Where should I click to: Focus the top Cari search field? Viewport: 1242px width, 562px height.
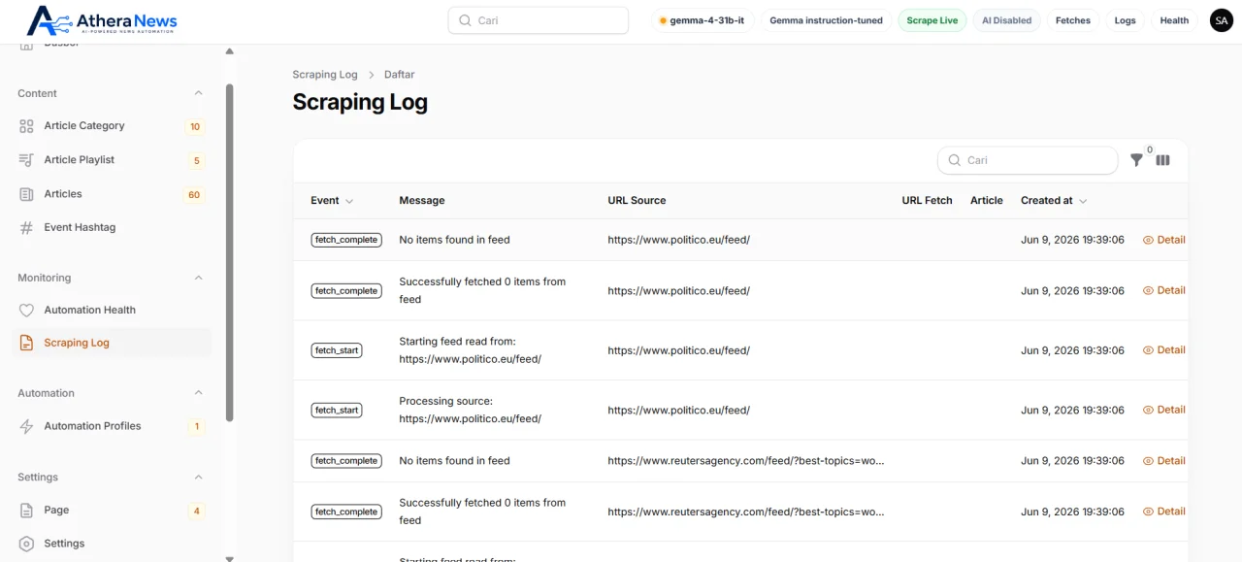click(539, 20)
